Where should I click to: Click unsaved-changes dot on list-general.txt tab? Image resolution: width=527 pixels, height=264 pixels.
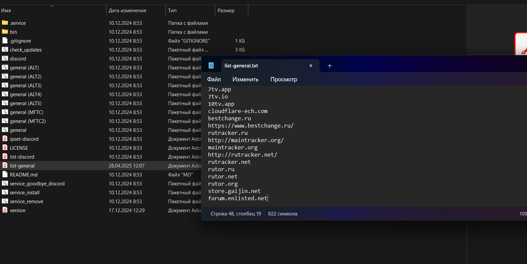311,65
